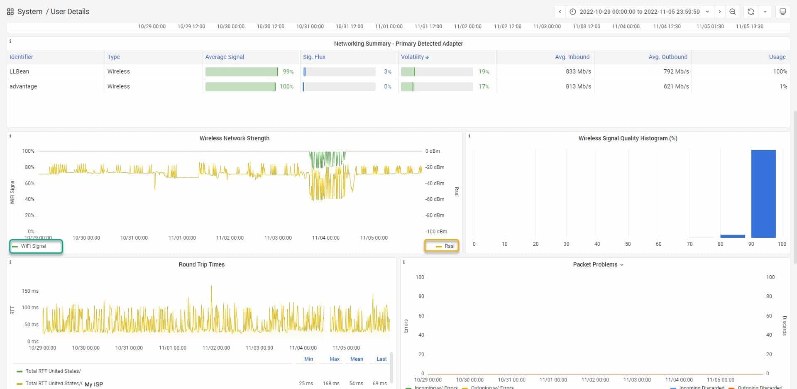Go to the System breadcrumb
The height and width of the screenshot is (389, 797).
pyautogui.click(x=30, y=12)
